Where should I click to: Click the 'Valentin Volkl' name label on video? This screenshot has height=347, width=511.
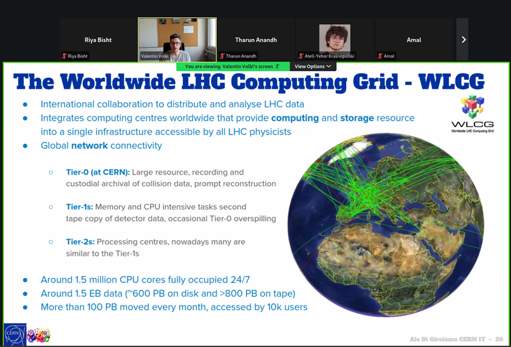[155, 56]
